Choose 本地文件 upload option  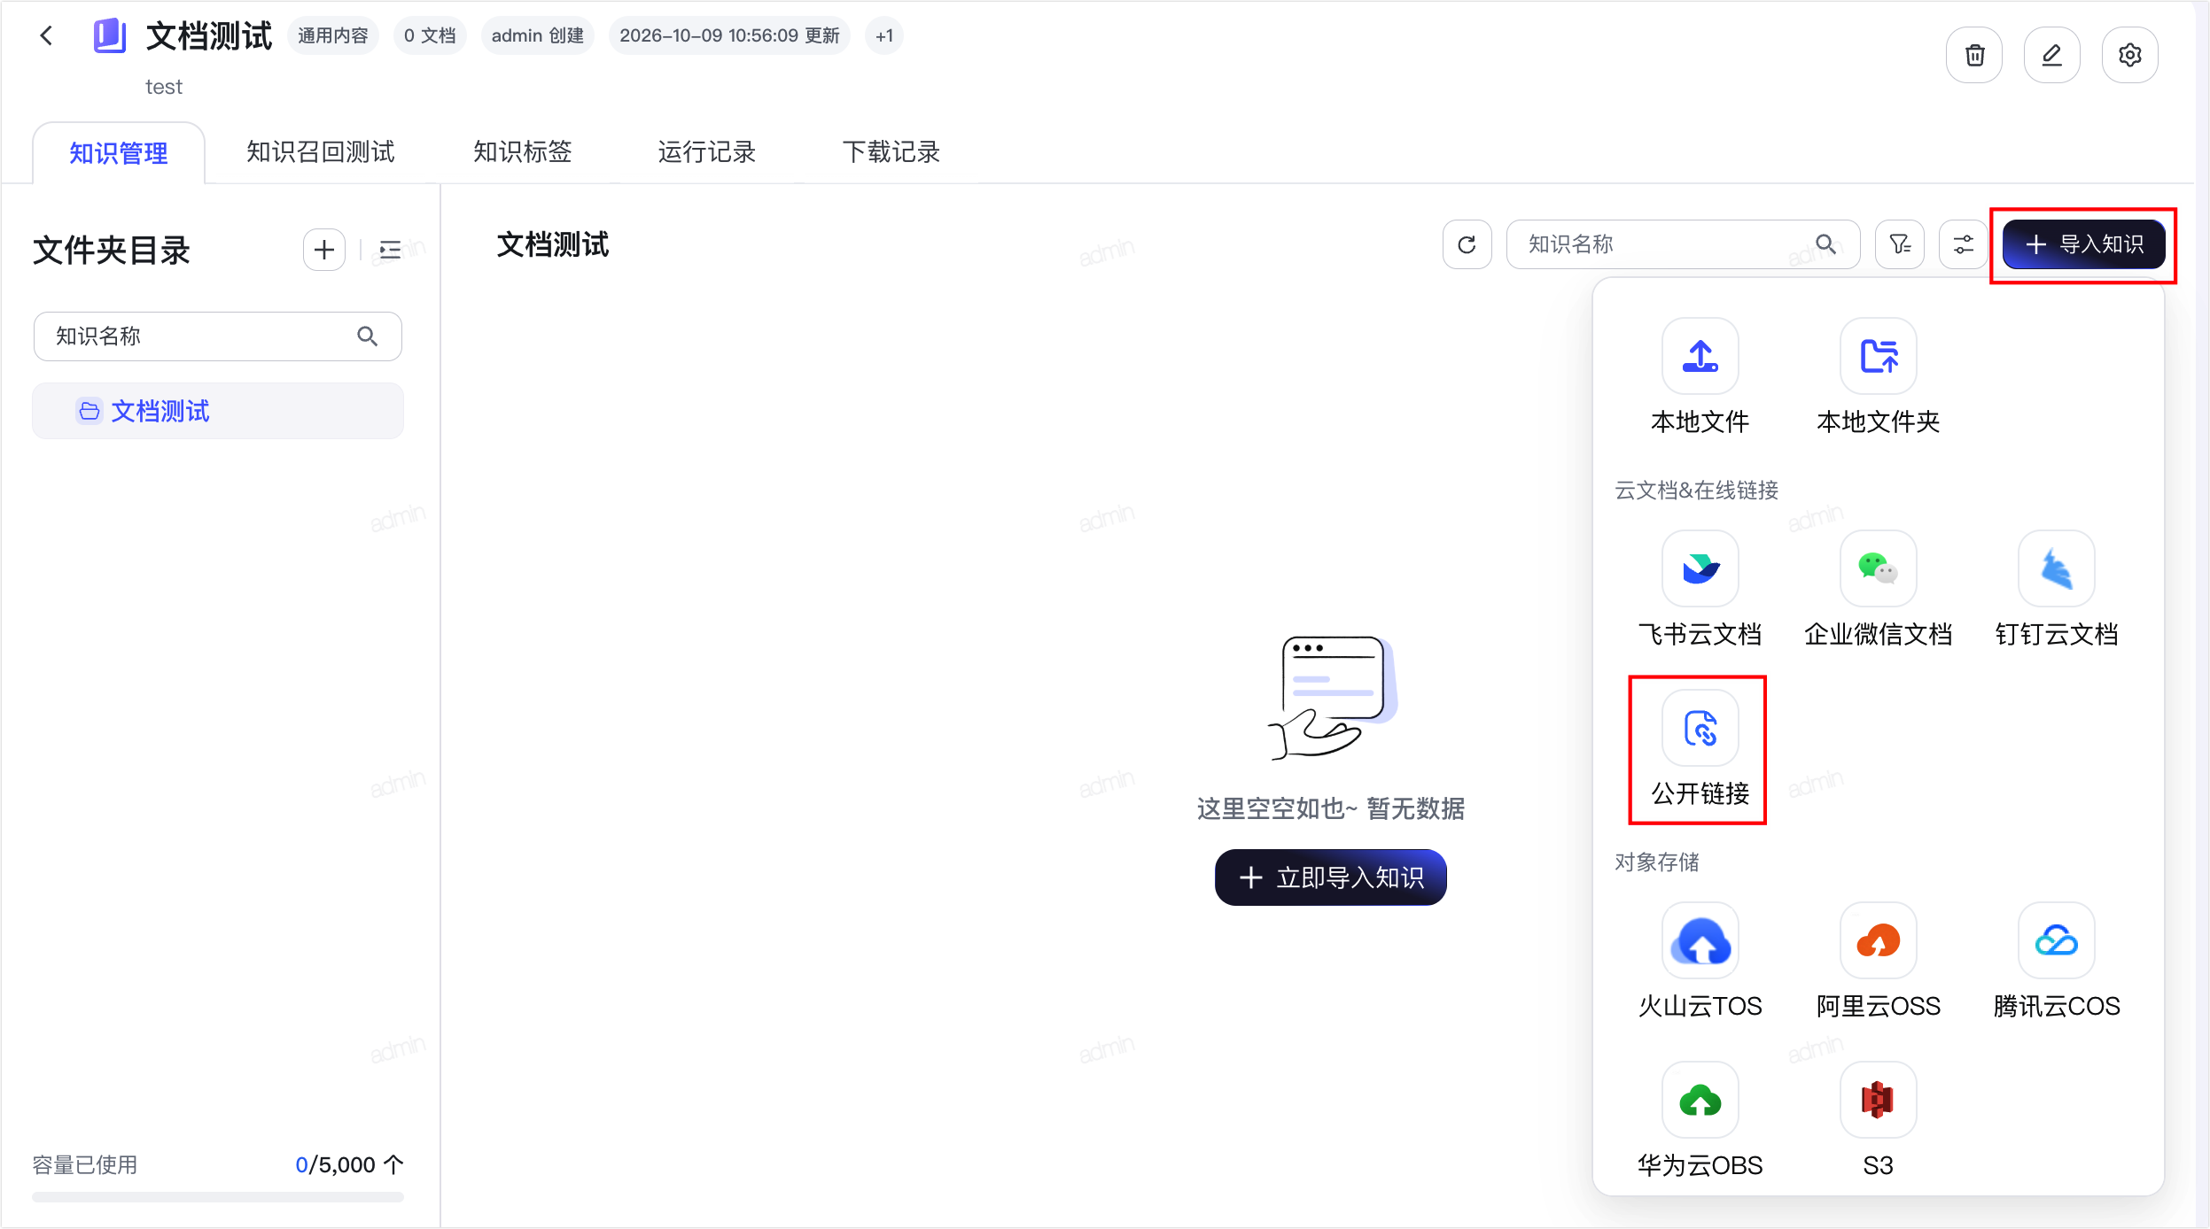tap(1700, 377)
